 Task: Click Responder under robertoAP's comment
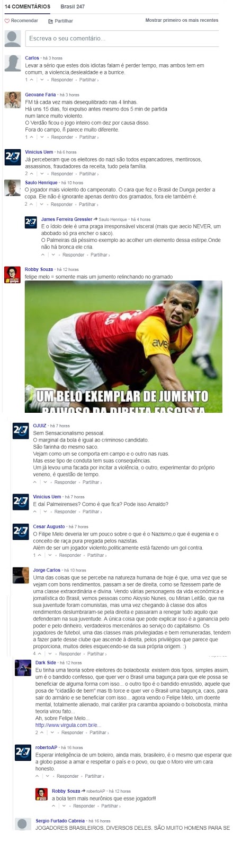(x=68, y=776)
